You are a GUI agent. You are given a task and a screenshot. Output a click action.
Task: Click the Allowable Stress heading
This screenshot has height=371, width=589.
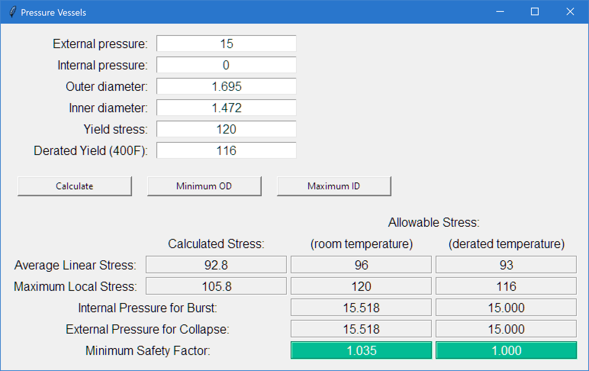click(x=434, y=223)
